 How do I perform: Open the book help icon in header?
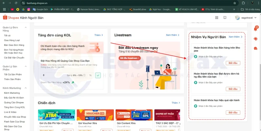(x=225, y=18)
